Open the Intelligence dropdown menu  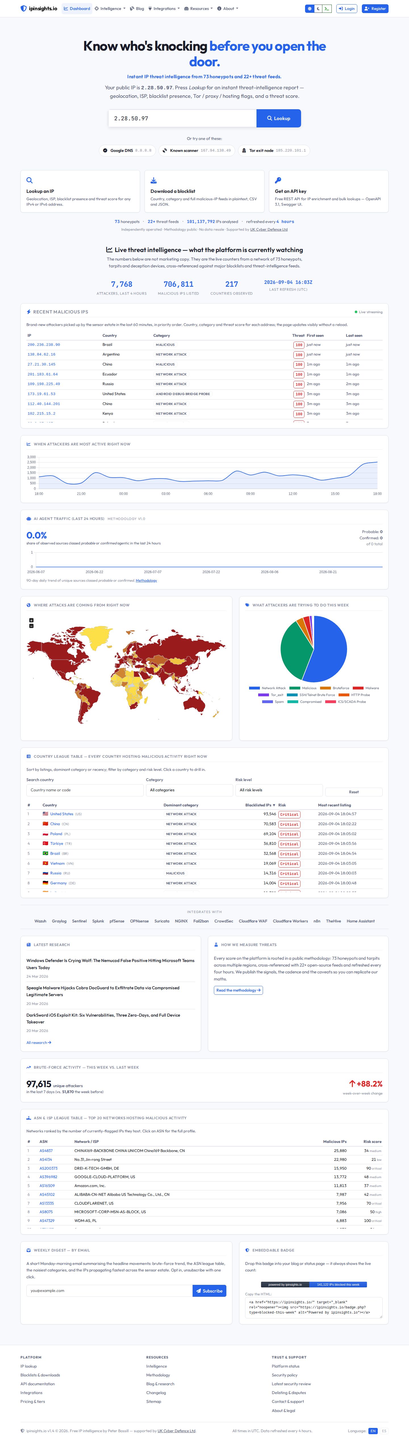click(x=110, y=8)
